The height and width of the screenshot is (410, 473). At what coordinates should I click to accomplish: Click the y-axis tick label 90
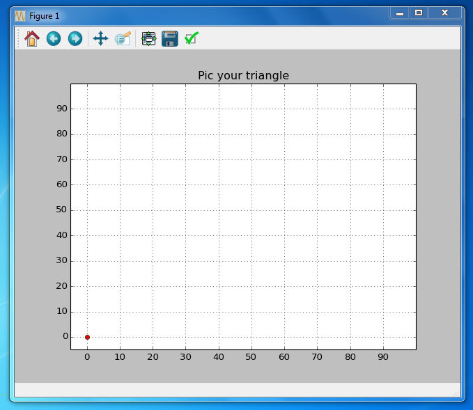point(62,109)
